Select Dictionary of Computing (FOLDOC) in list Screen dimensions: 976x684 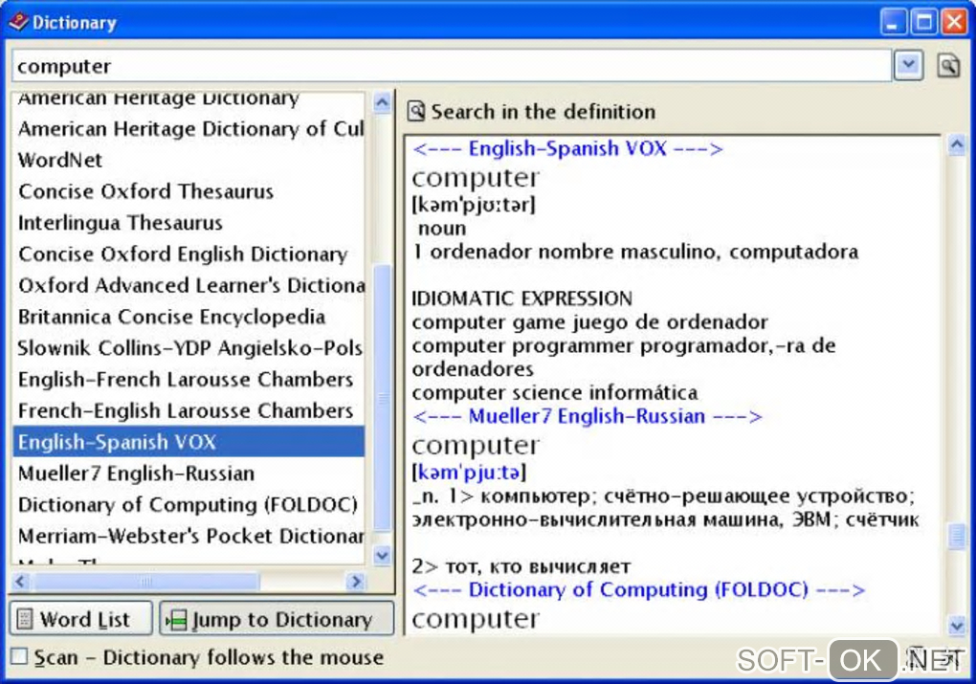click(x=188, y=505)
